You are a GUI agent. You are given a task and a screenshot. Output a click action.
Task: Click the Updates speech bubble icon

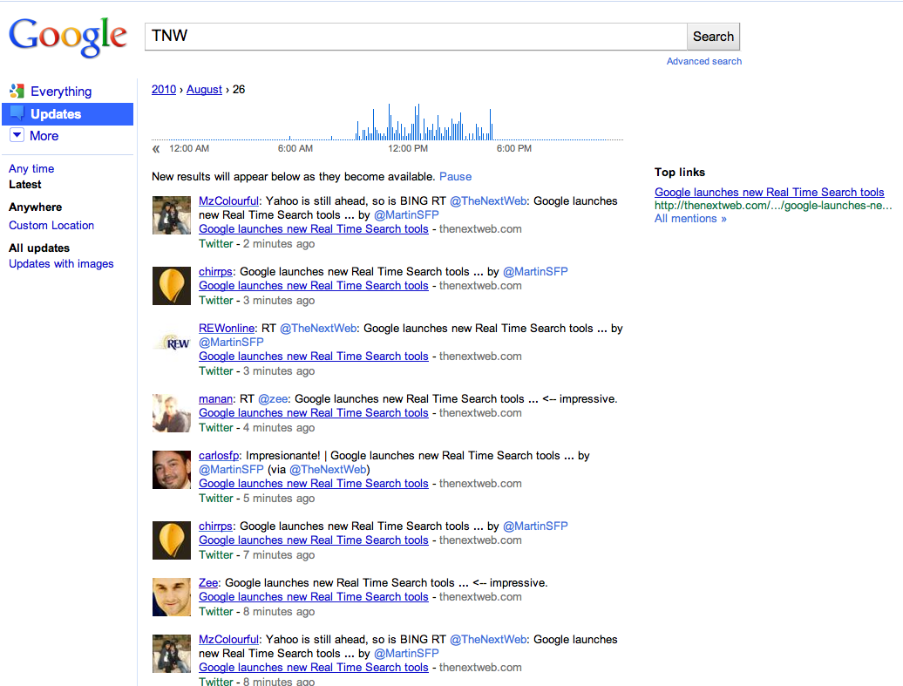point(17,113)
